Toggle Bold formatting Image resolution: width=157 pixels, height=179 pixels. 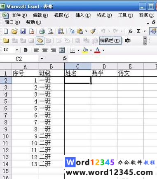pyautogui.click(x=26, y=50)
